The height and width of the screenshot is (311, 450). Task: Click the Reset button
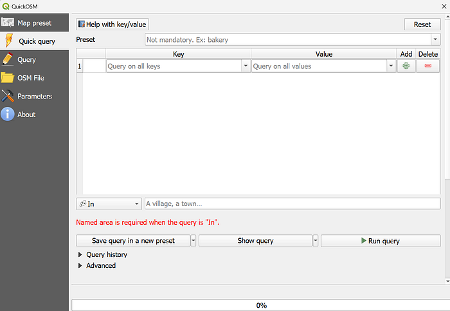pyautogui.click(x=422, y=24)
